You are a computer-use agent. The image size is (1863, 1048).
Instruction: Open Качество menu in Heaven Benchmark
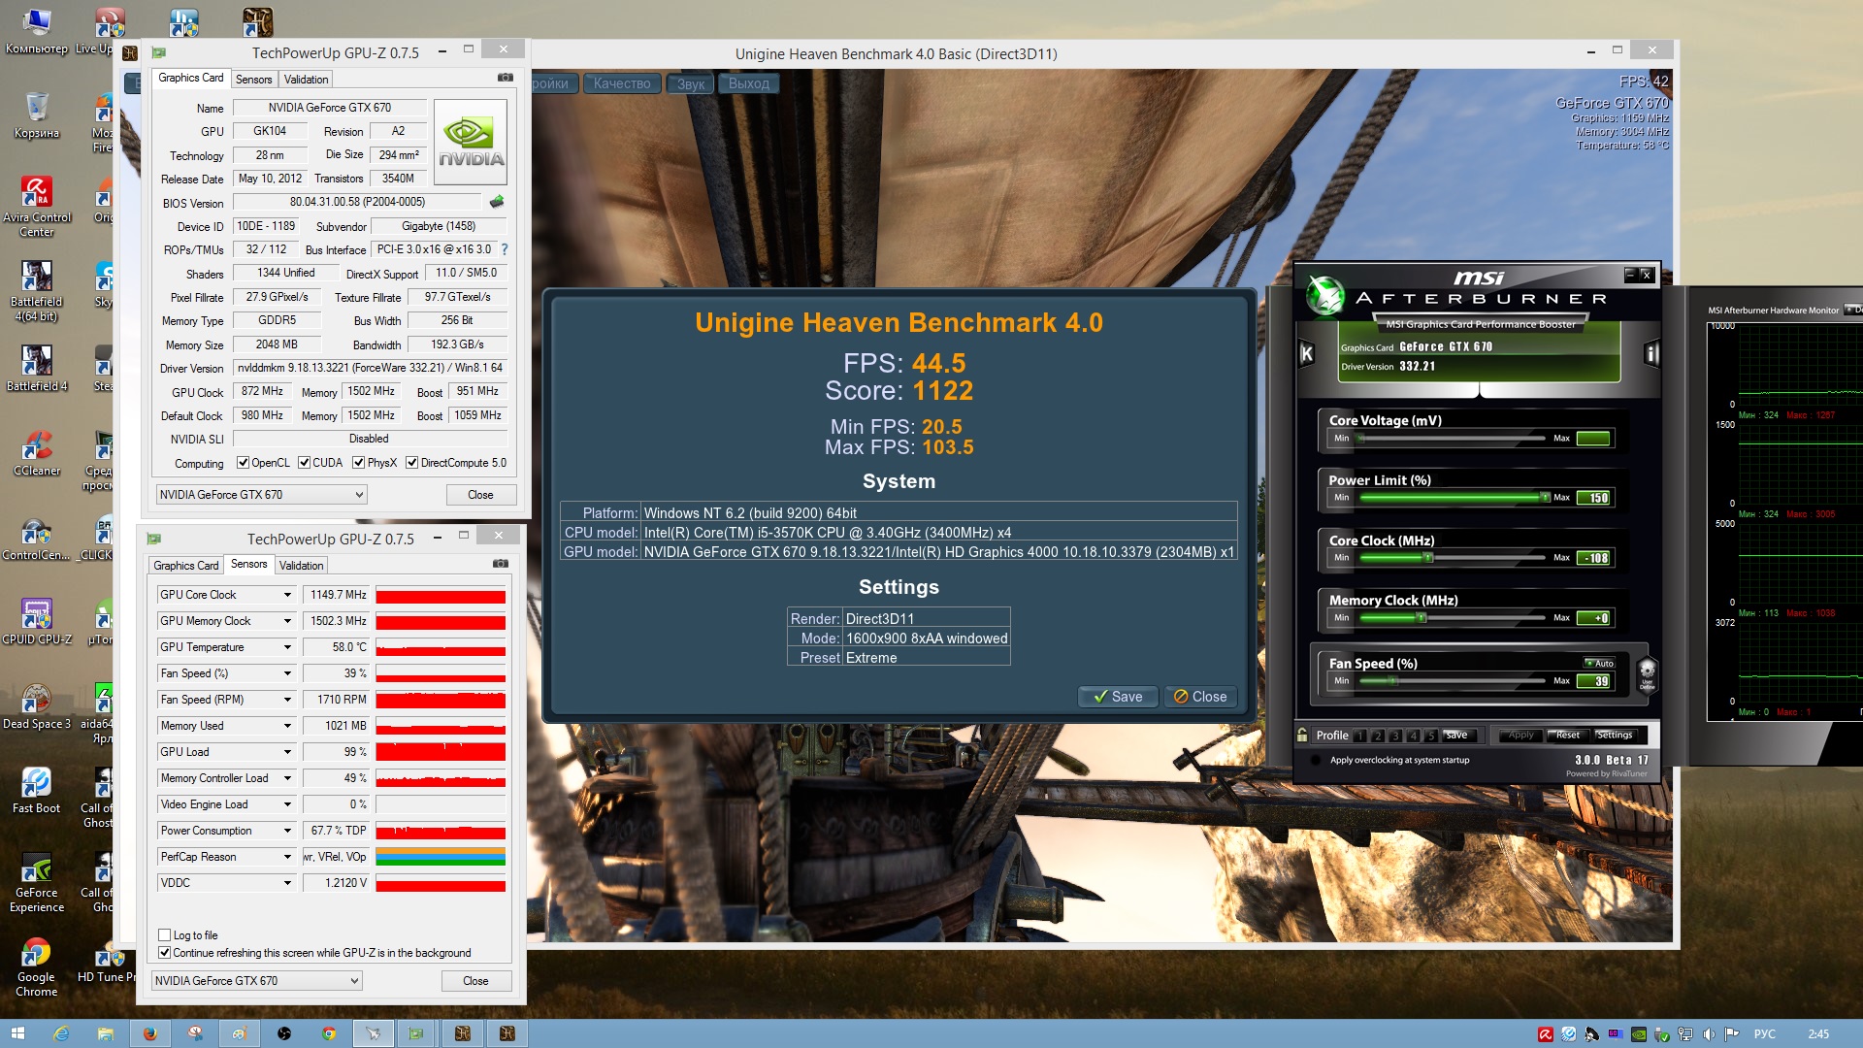pyautogui.click(x=622, y=83)
